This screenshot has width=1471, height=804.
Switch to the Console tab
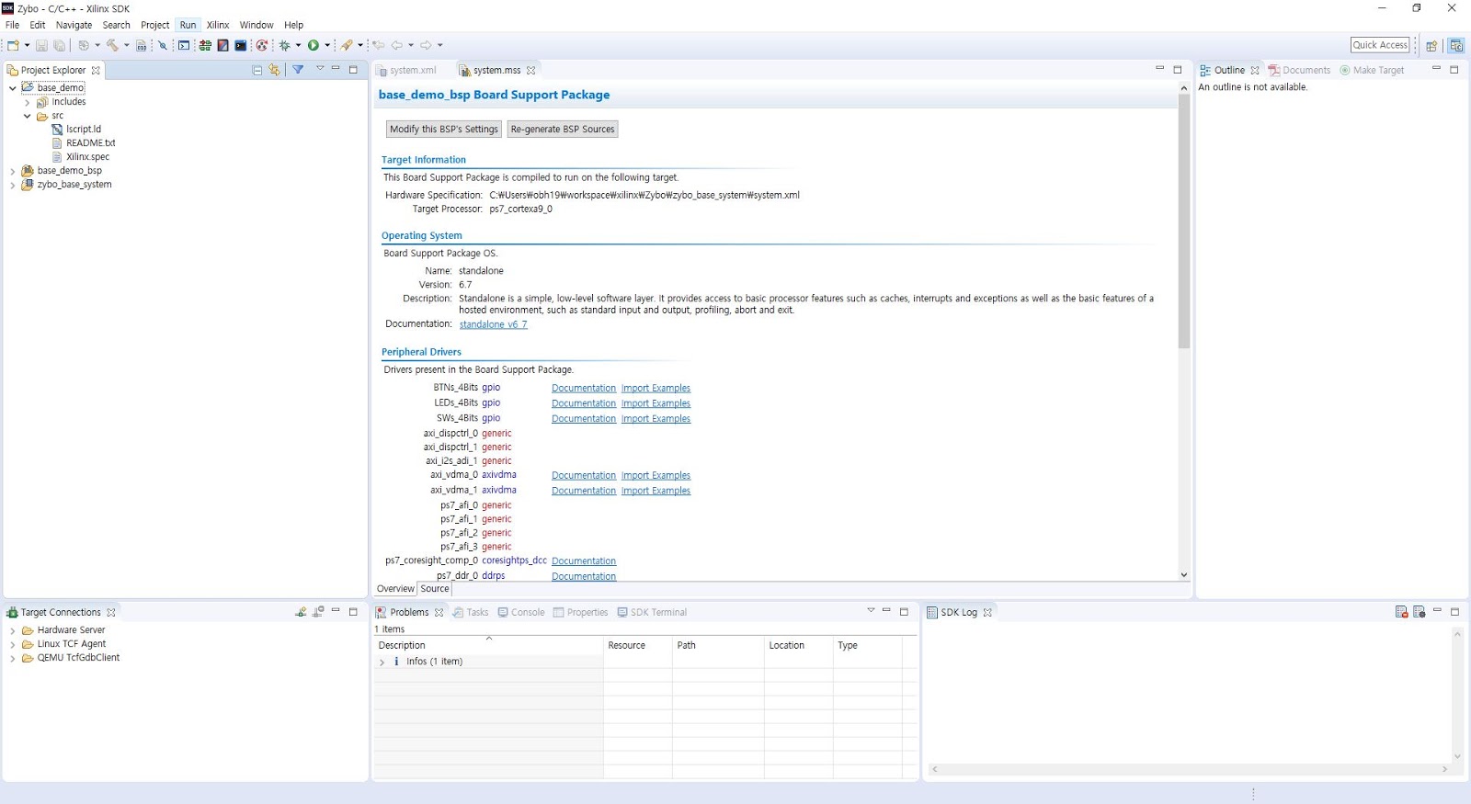(521, 613)
